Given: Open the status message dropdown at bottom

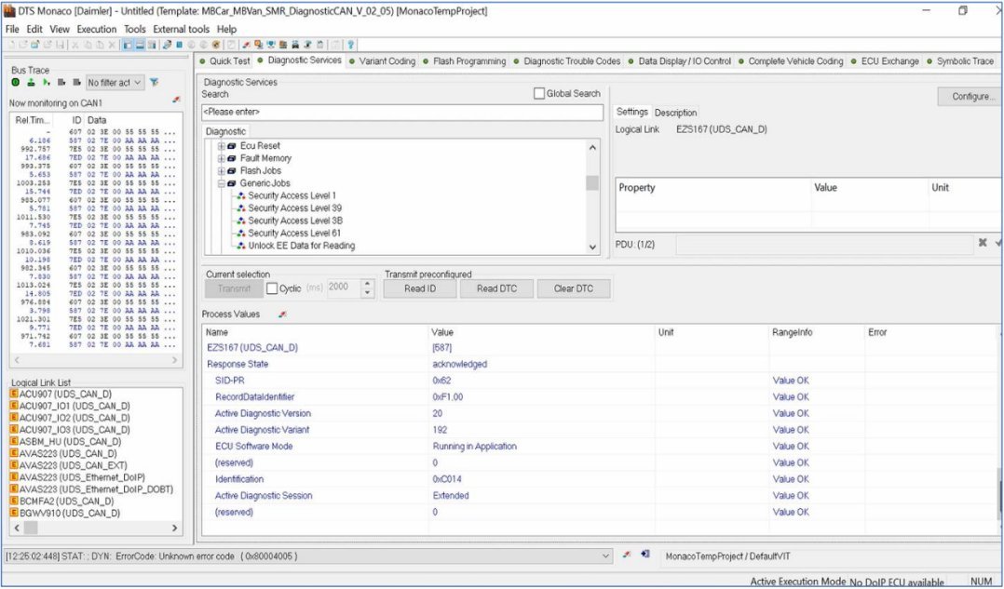Looking at the screenshot, I should tap(606, 556).
